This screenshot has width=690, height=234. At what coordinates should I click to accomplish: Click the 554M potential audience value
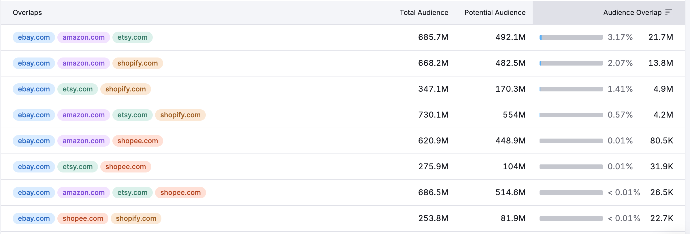514,115
